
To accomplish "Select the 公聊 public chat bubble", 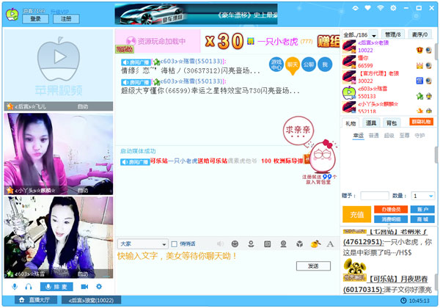I will click(309, 65).
